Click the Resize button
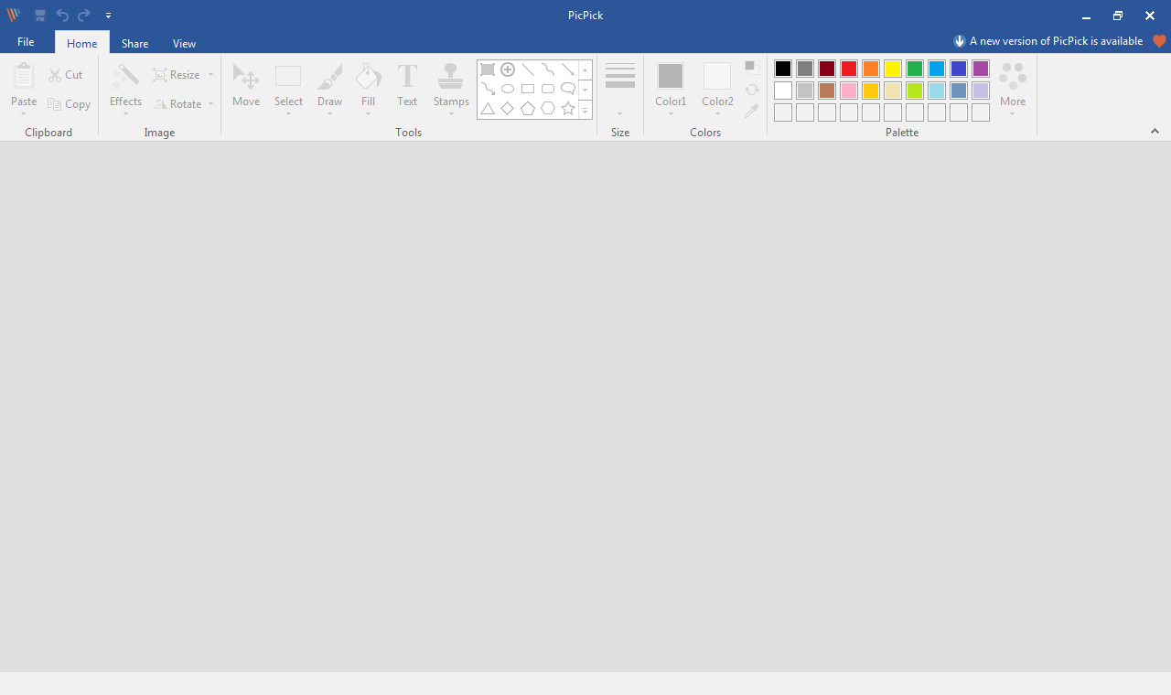1171x695 pixels. coord(177,75)
